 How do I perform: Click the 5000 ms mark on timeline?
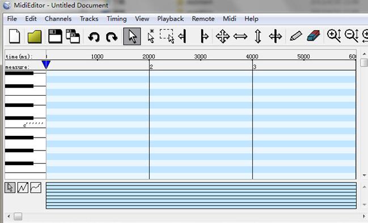304,57
